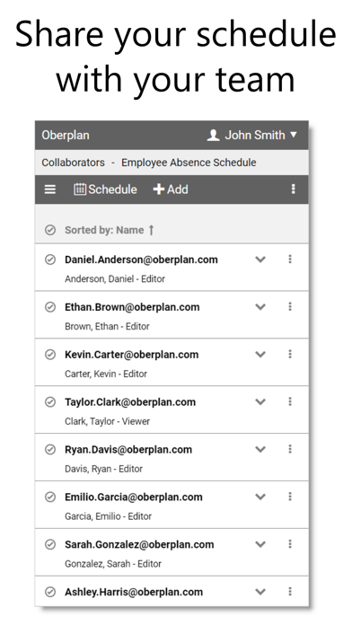This screenshot has width=352, height=625.
Task: Open the toolbar overflow options menu
Action: tap(293, 189)
